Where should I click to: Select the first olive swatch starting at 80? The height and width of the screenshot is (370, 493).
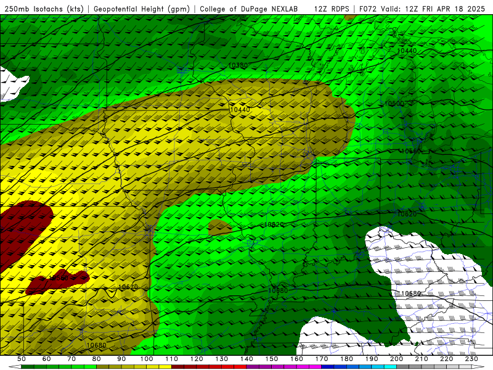coord(103,367)
